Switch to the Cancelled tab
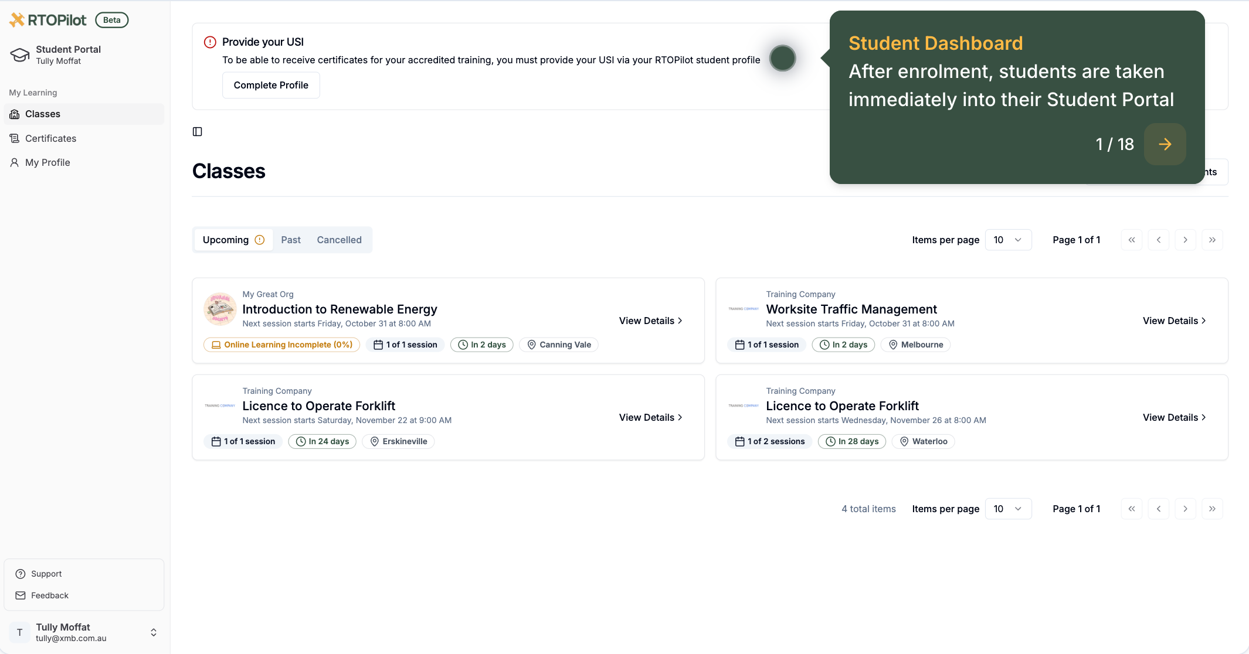 pos(339,240)
